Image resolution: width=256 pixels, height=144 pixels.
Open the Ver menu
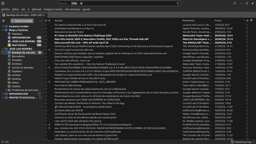23,9
